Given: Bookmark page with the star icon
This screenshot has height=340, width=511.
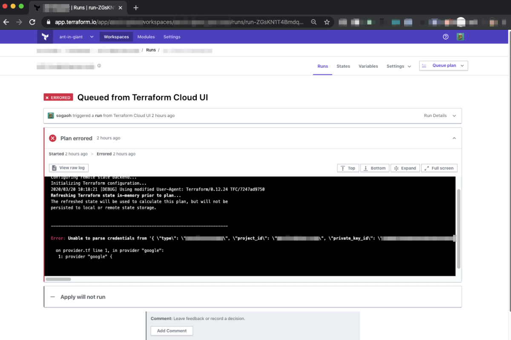Looking at the screenshot, I should pos(327,22).
